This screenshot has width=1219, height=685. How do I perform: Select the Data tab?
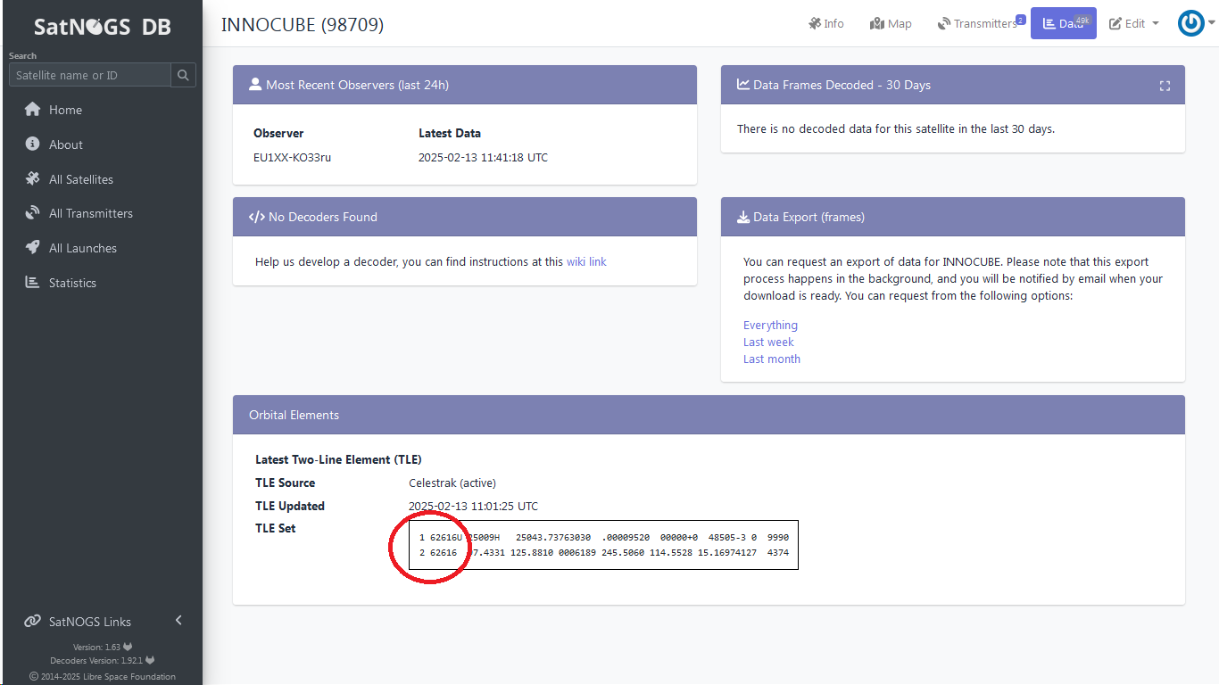pyautogui.click(x=1063, y=24)
